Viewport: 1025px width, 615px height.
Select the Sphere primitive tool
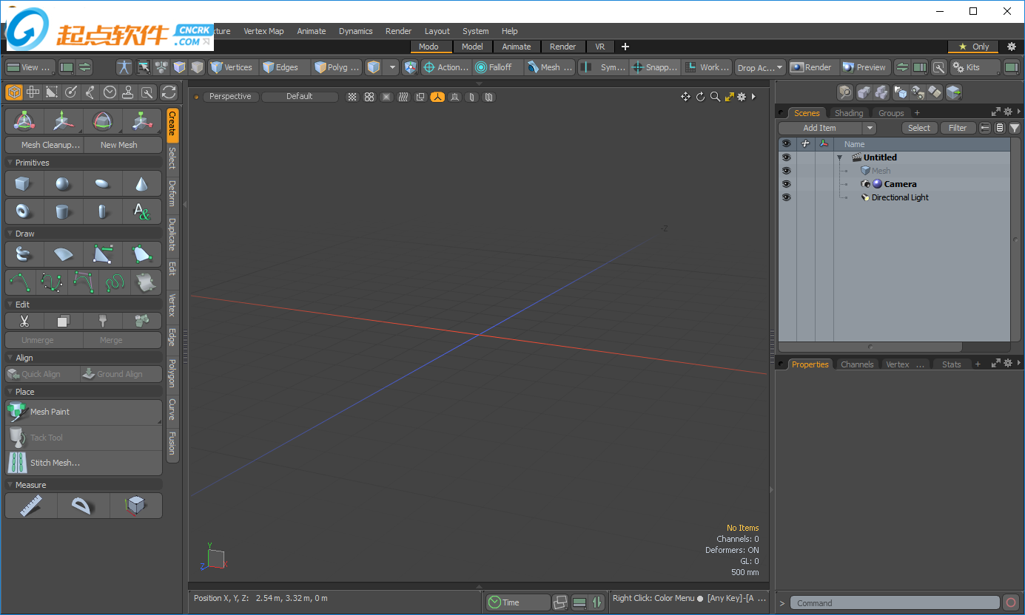[x=63, y=184]
